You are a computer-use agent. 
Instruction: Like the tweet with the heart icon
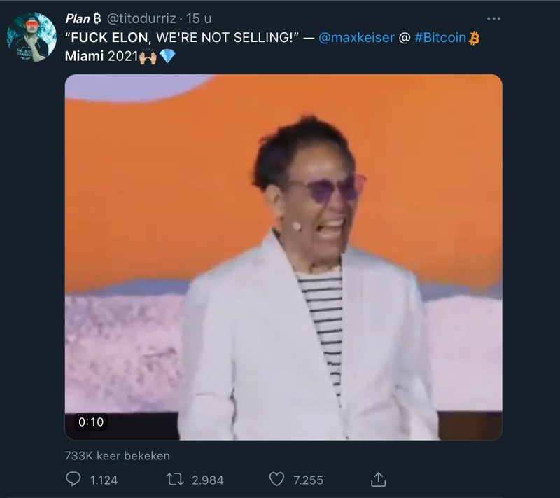coord(276,480)
